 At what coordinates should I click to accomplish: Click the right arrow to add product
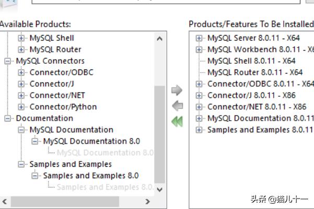point(177,90)
